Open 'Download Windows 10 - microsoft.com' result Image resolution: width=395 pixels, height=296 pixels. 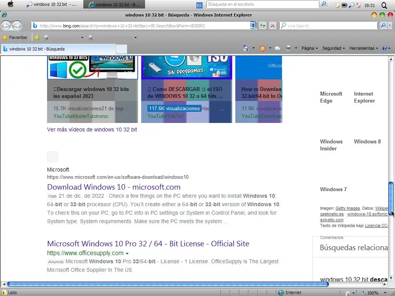[x=114, y=187]
